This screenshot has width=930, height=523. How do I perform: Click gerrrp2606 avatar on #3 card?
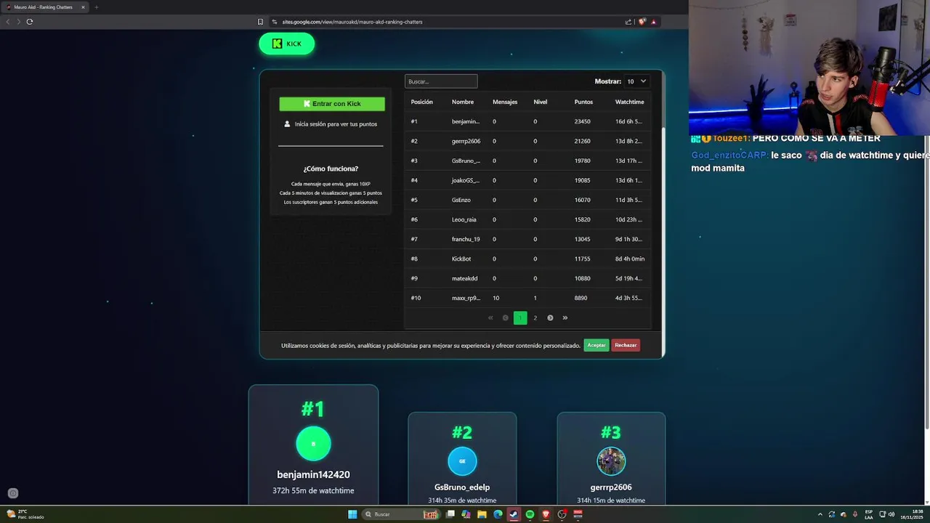(611, 461)
